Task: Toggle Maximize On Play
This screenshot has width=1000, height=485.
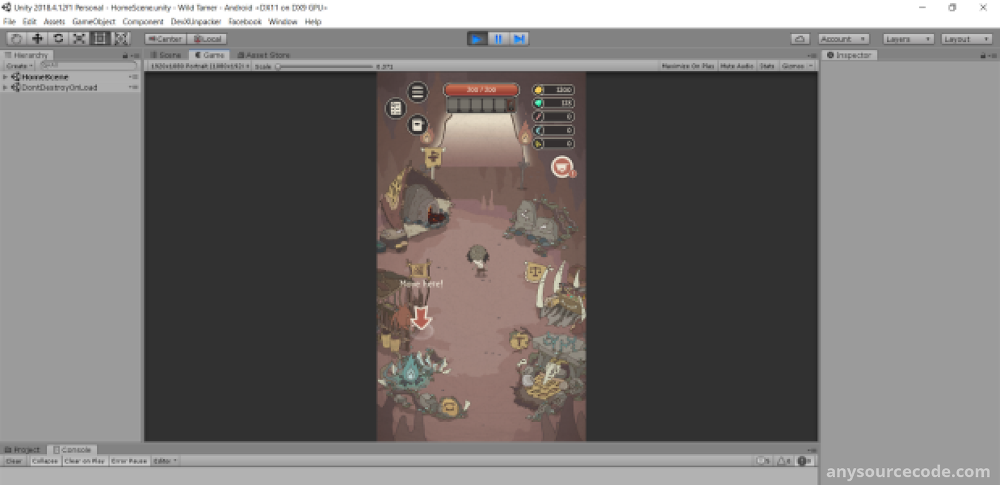Action: 687,66
